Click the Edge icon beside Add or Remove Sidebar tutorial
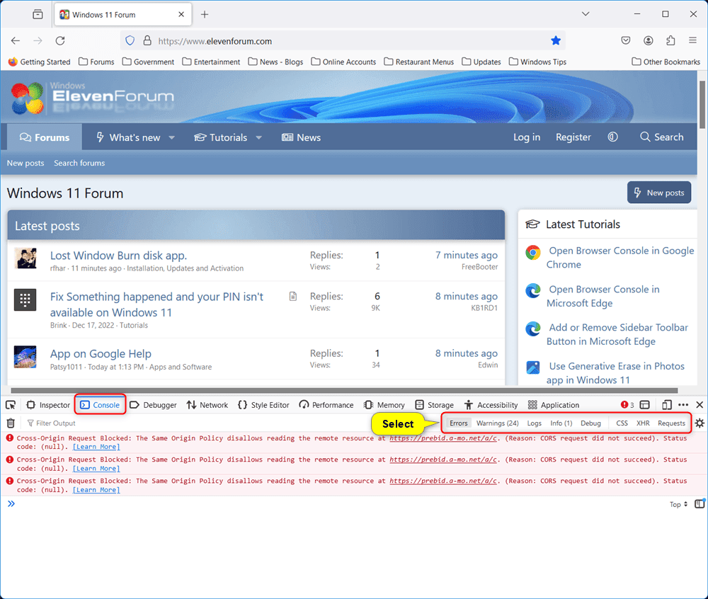Viewport: 708px width, 599px height. pyautogui.click(x=533, y=329)
